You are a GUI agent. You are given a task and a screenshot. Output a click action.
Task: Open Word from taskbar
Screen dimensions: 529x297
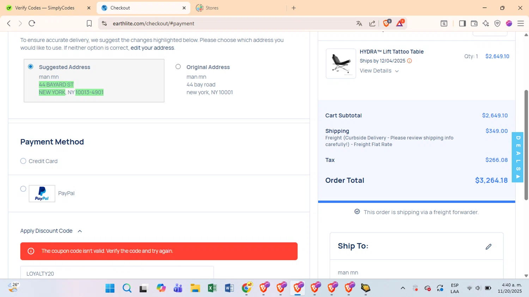pyautogui.click(x=229, y=288)
